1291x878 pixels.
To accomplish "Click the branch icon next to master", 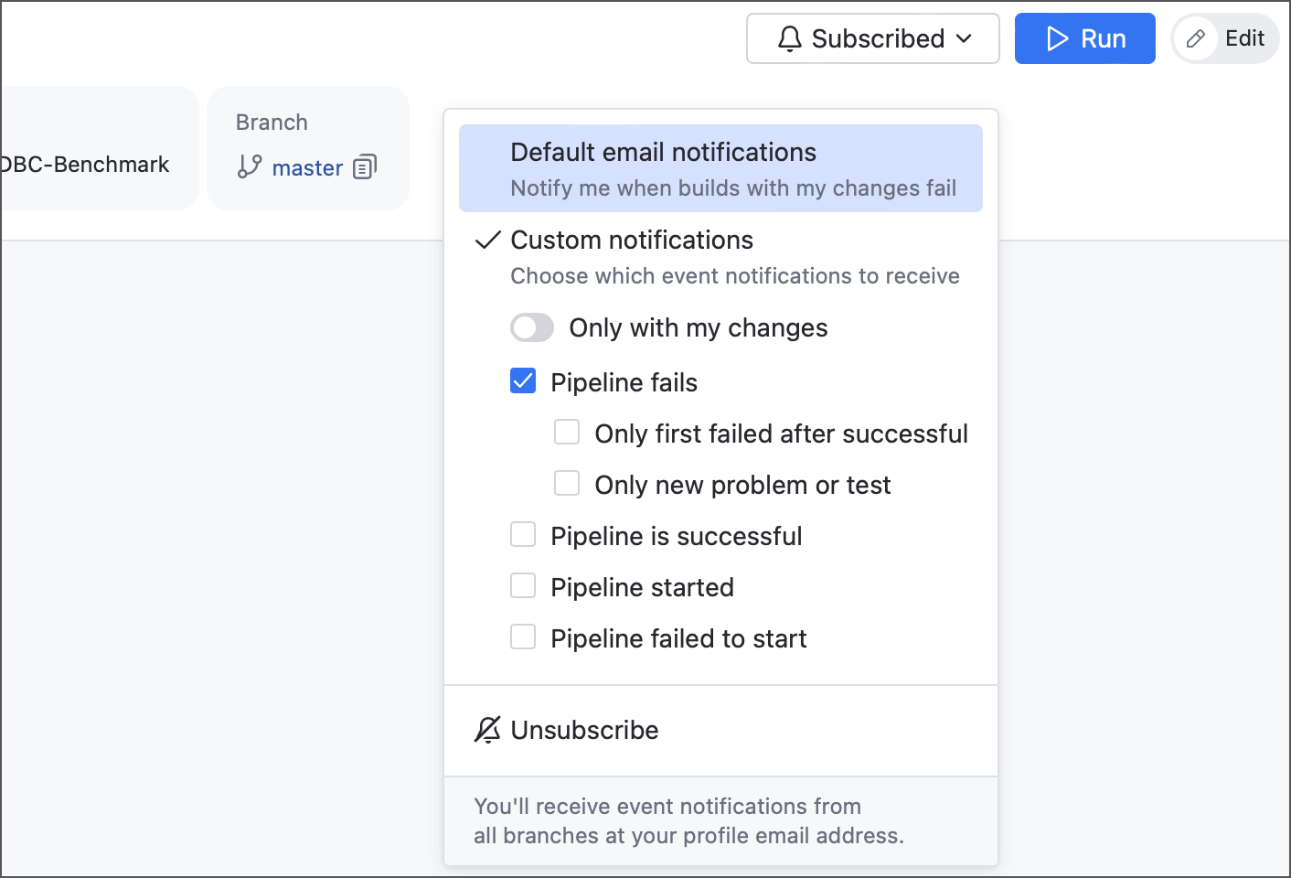I will point(247,167).
